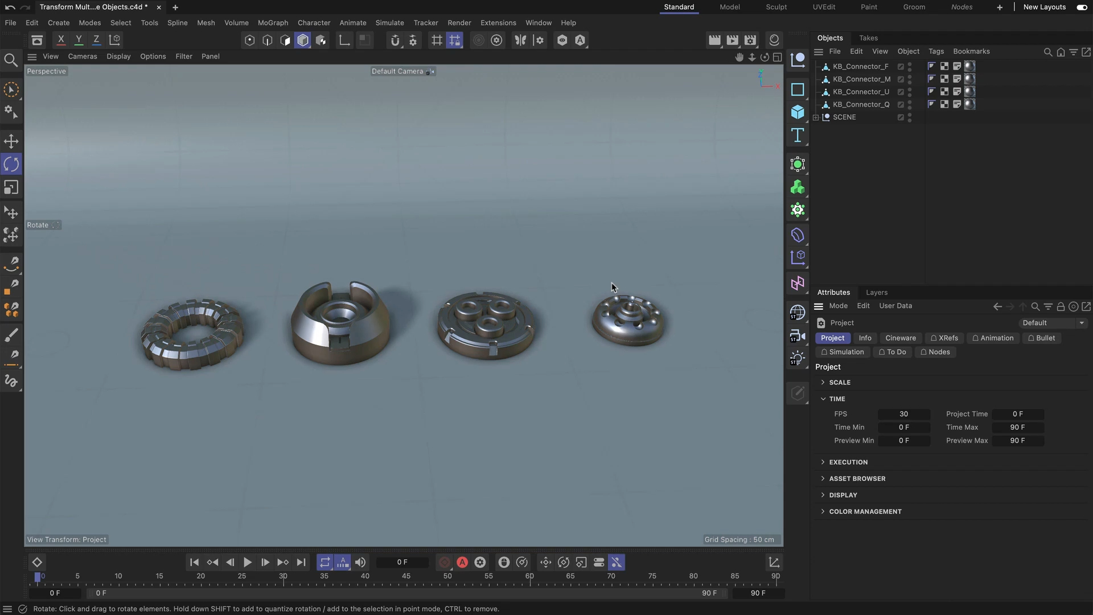
Task: Select the Move tool in the left toolbar
Action: coord(11,141)
